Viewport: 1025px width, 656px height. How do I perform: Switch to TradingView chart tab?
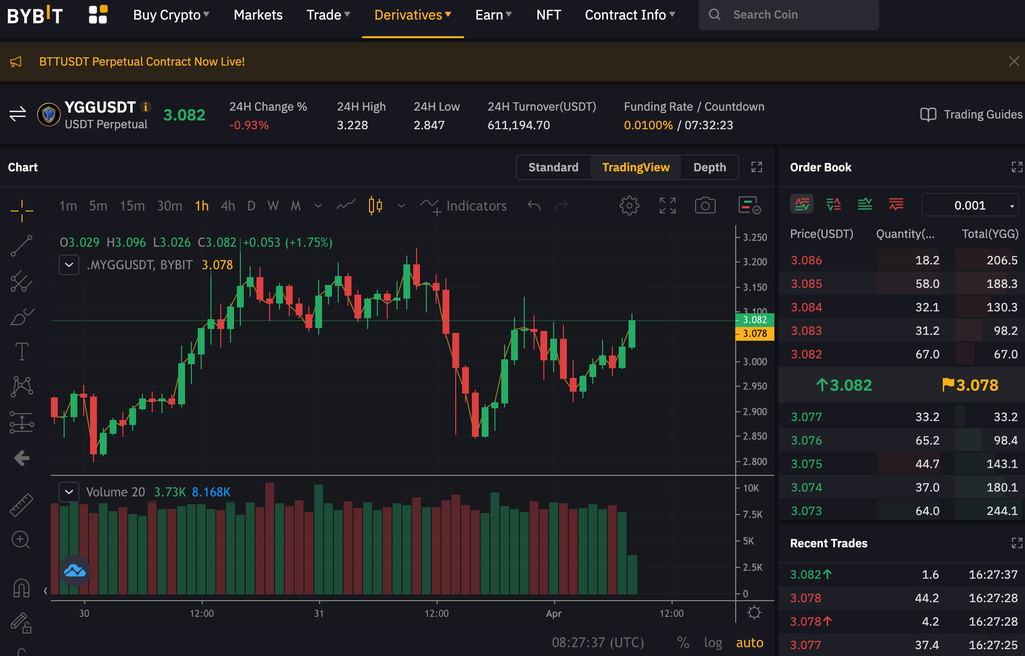636,167
